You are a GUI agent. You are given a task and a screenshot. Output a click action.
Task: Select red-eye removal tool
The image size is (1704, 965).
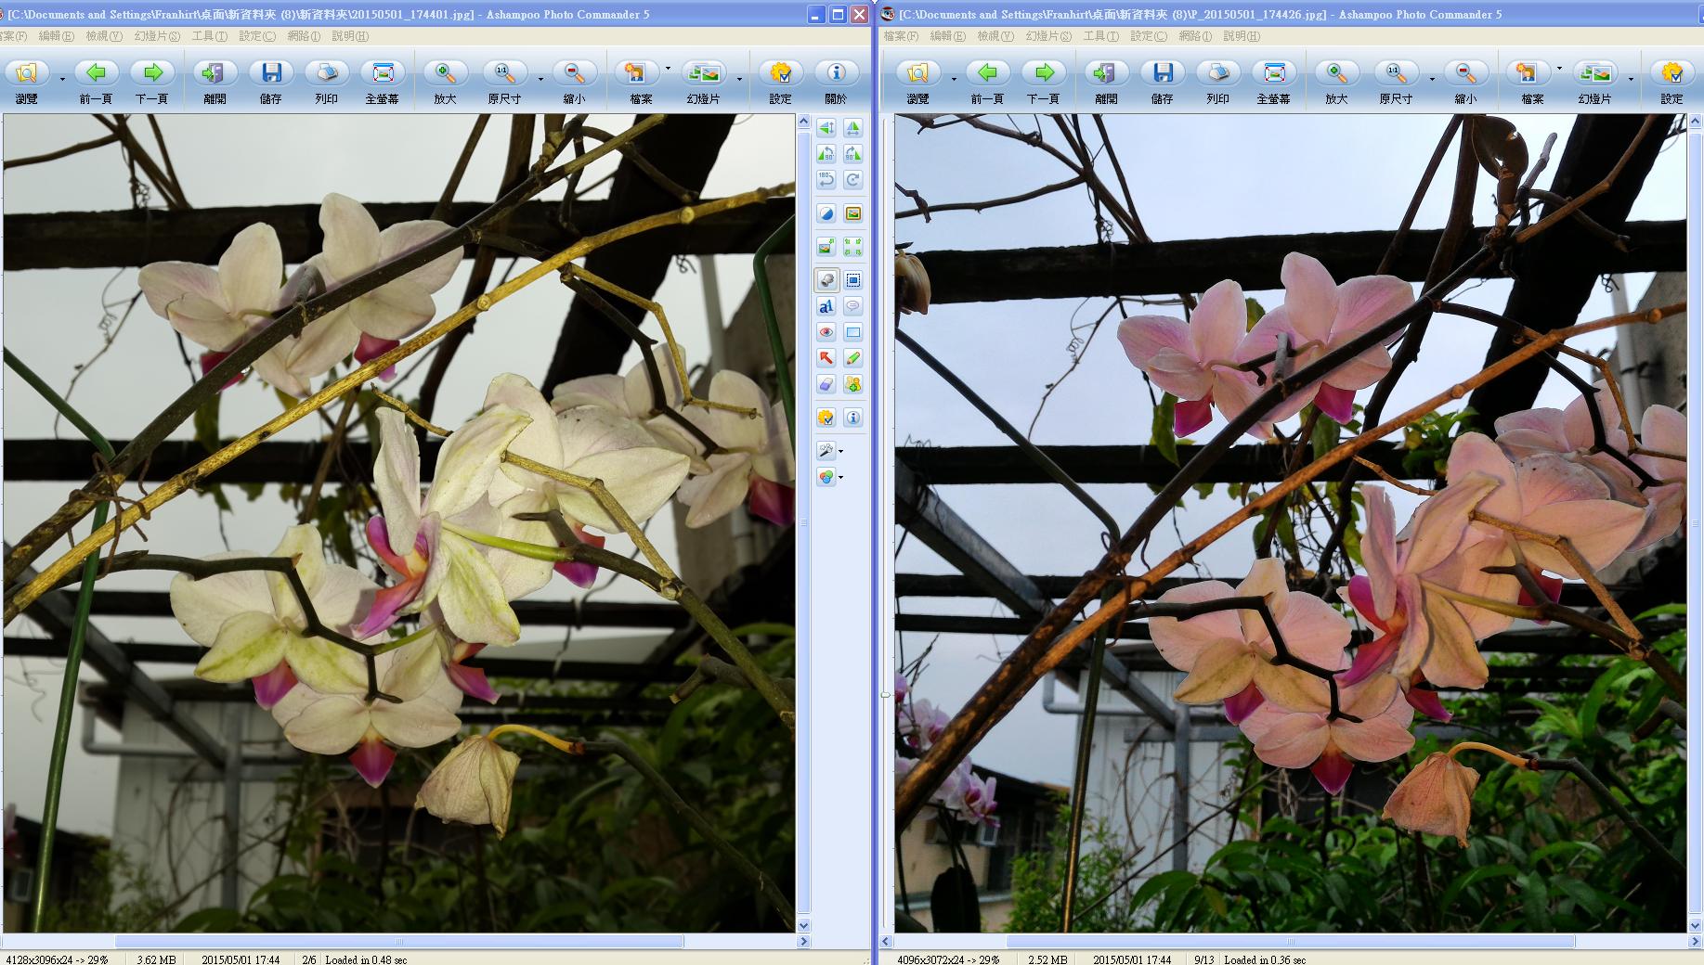coord(826,332)
